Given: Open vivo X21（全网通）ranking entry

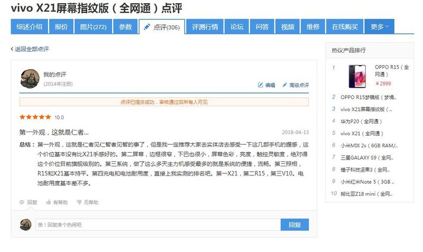Looking at the screenshot, I should (x=362, y=134).
